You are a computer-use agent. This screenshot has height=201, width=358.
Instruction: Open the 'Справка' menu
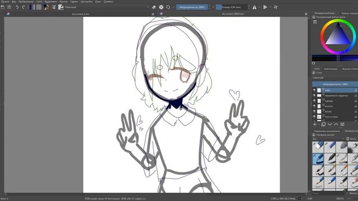(108, 2)
